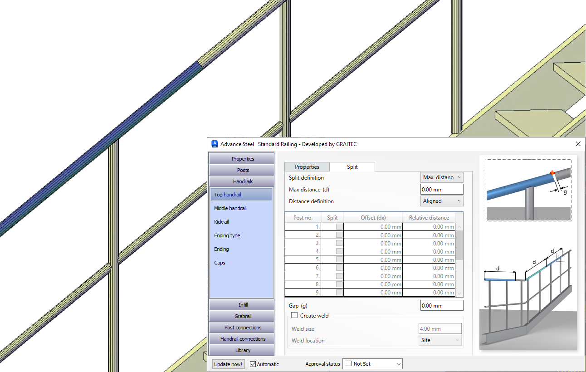
Task: Open the Grabrail section in the sidebar
Action: (243, 316)
